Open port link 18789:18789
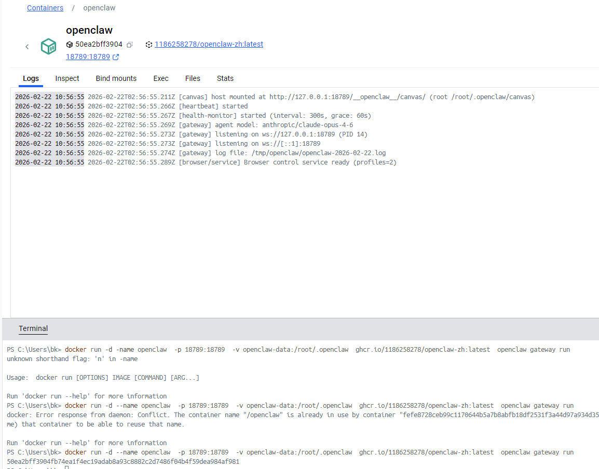Screen dimensions: 599x469 [88, 57]
